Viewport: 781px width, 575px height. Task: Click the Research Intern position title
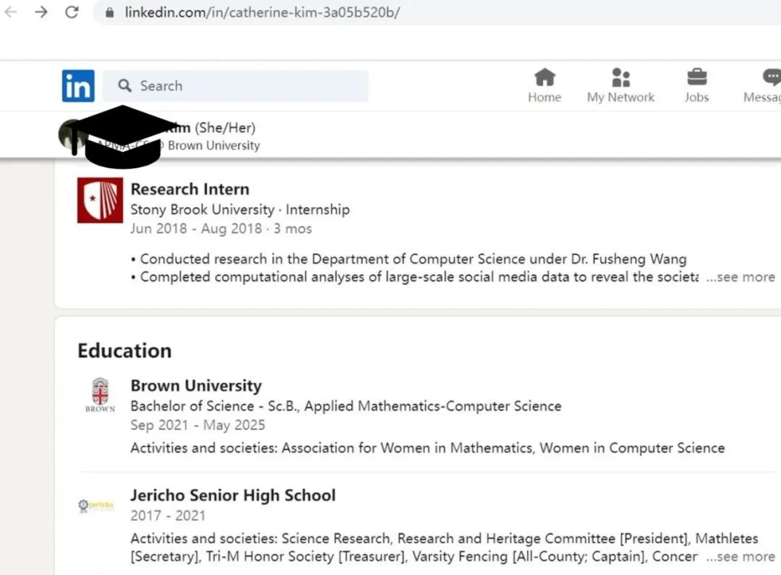pyautogui.click(x=189, y=189)
